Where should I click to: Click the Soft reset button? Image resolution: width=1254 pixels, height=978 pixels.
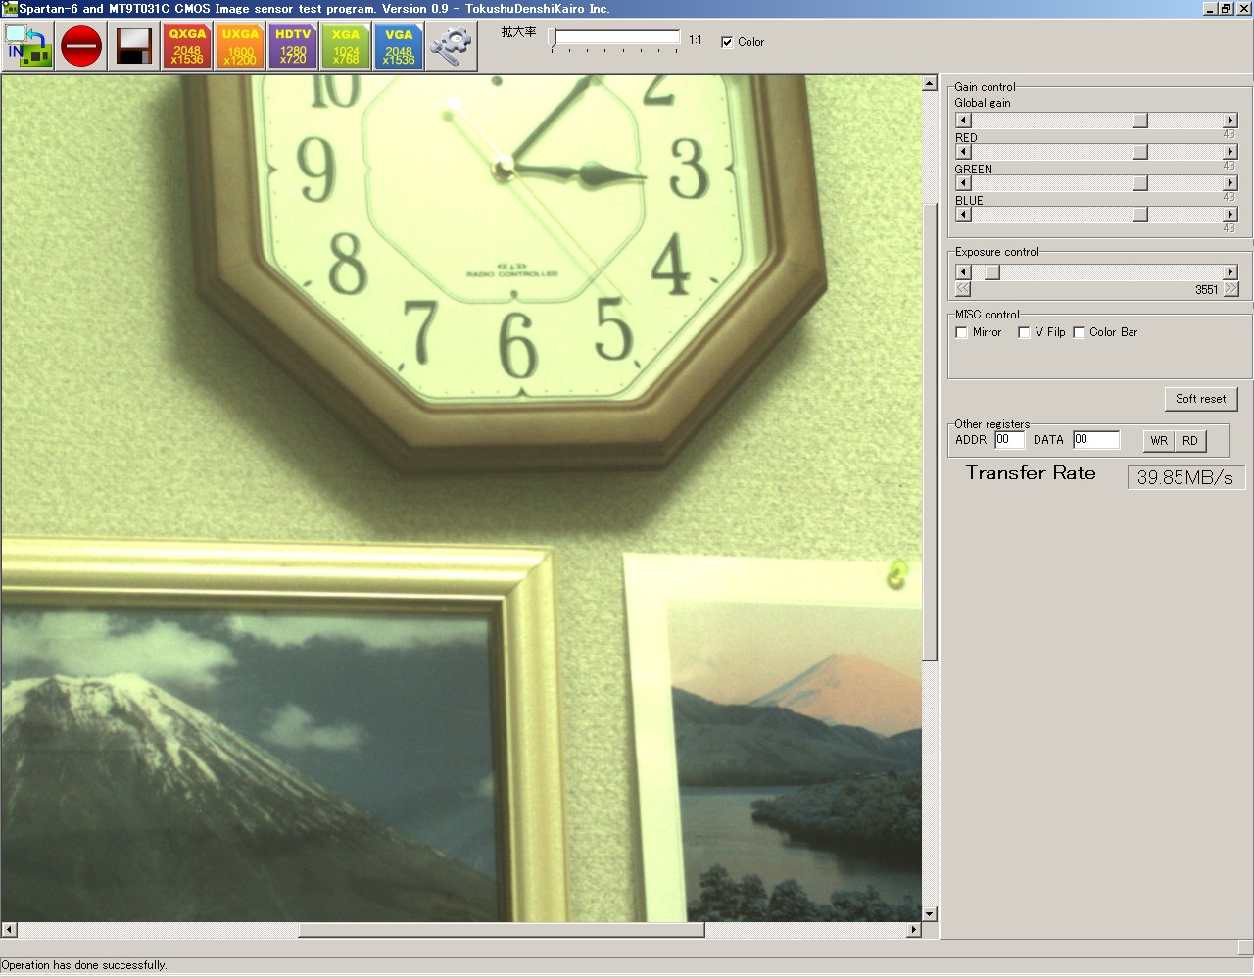tap(1200, 399)
